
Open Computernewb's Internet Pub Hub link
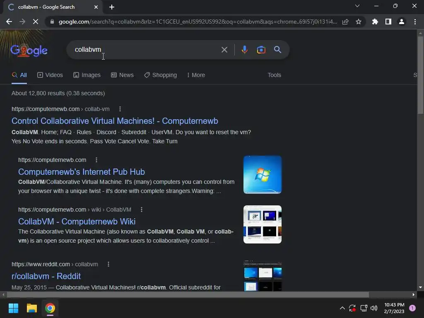(82, 172)
